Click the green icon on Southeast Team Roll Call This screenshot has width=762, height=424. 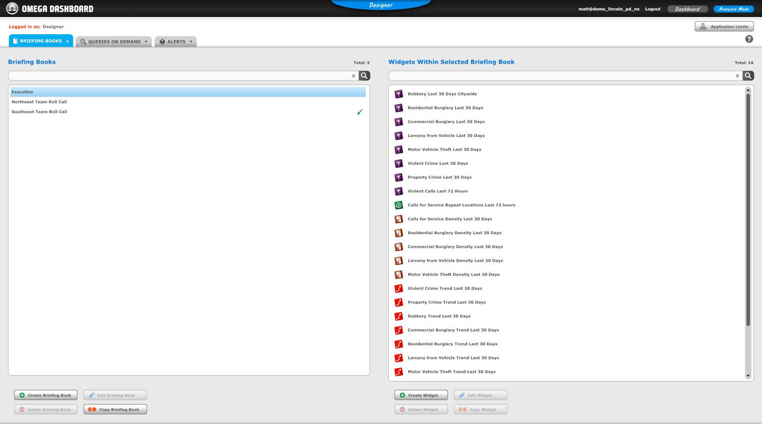[x=360, y=112]
